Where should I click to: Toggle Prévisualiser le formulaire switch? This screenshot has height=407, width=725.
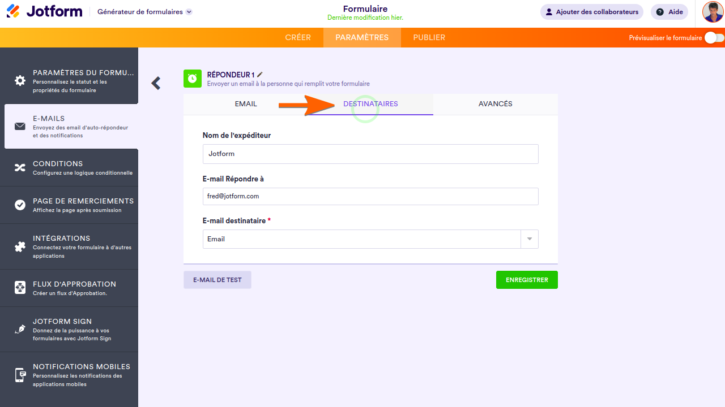coord(714,38)
